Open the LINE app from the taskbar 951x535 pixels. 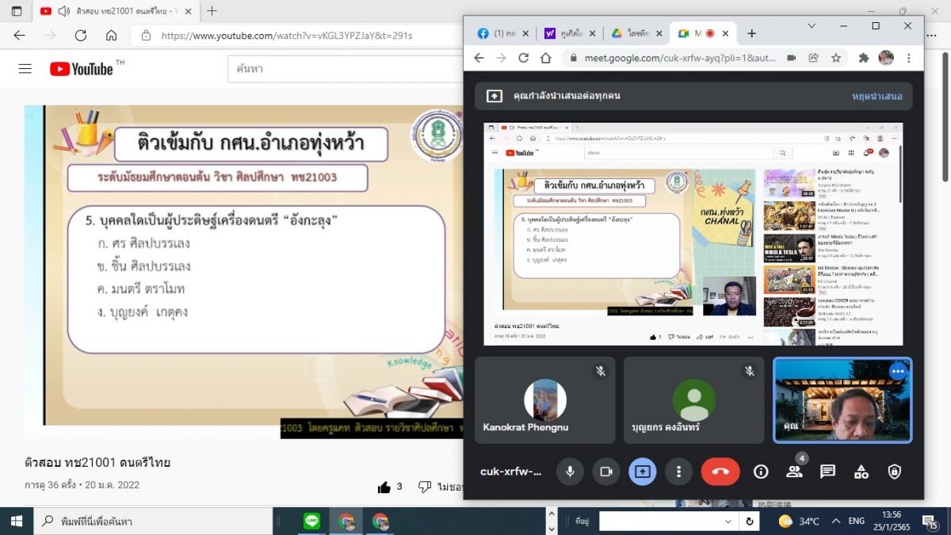tap(312, 522)
